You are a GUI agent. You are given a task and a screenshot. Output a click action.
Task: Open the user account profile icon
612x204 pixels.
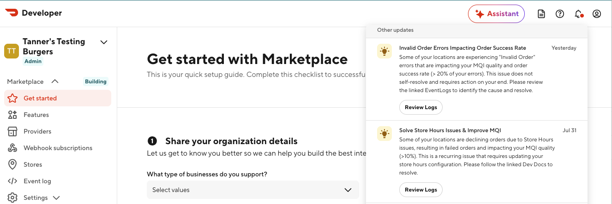pyautogui.click(x=597, y=14)
